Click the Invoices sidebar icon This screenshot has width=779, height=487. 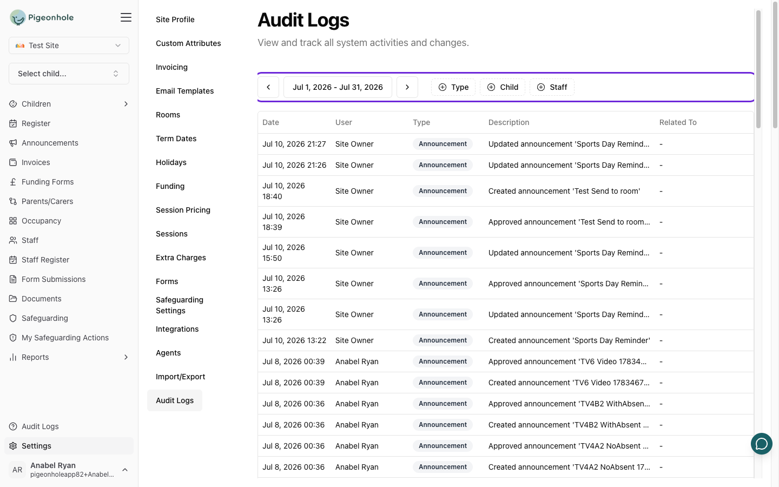pos(13,162)
